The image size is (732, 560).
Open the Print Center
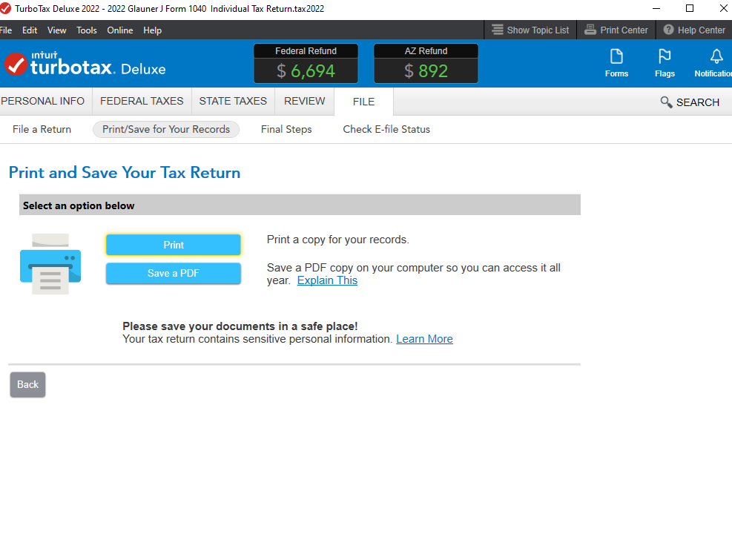coord(616,30)
